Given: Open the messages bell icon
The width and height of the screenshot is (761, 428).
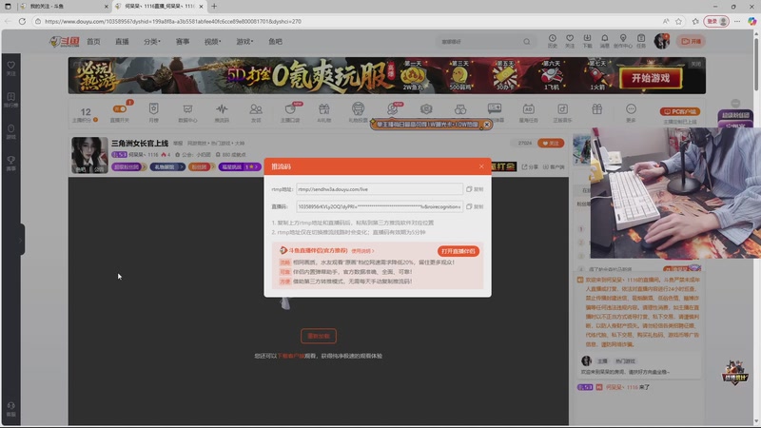Looking at the screenshot, I should coord(604,41).
